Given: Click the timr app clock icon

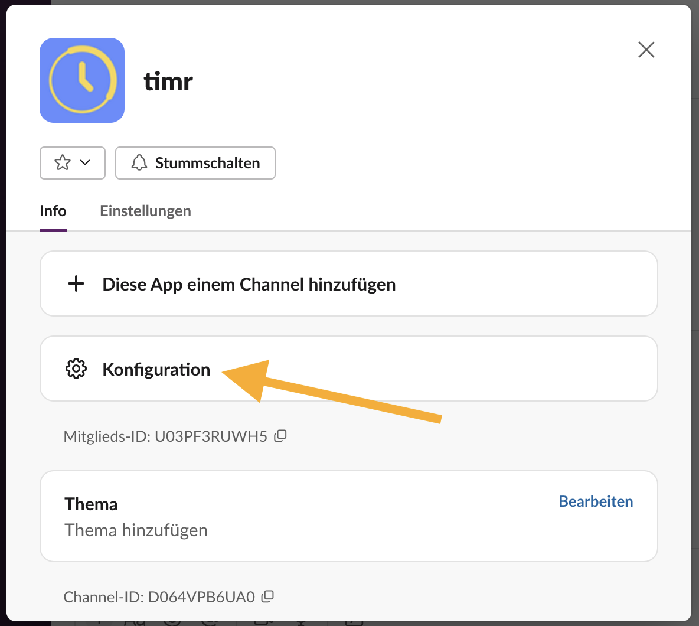Looking at the screenshot, I should [82, 80].
